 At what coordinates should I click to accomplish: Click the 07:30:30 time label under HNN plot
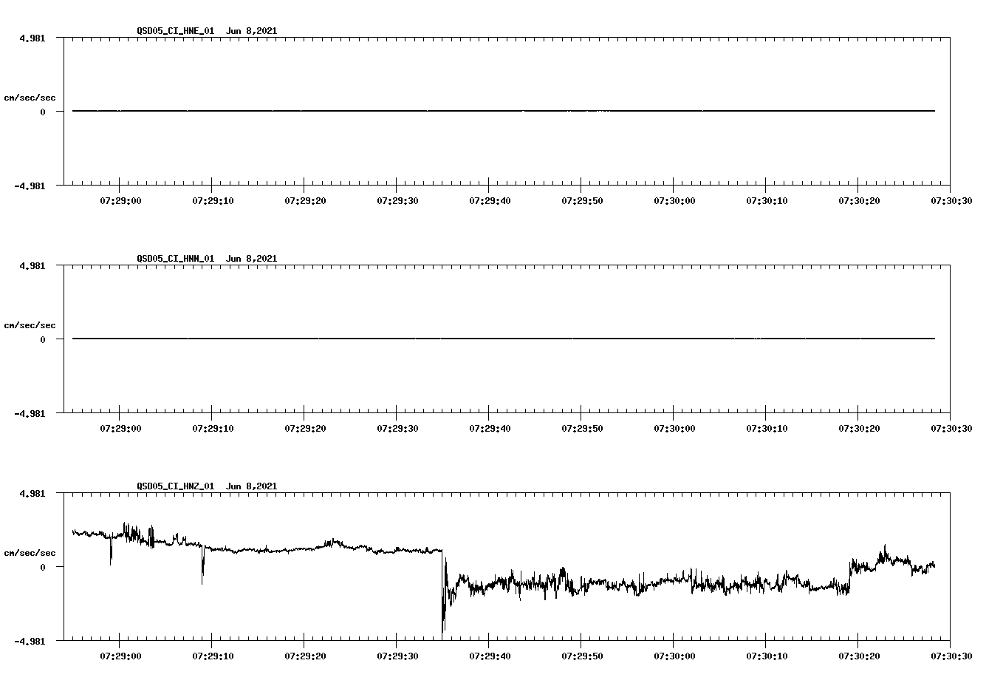[x=951, y=428]
